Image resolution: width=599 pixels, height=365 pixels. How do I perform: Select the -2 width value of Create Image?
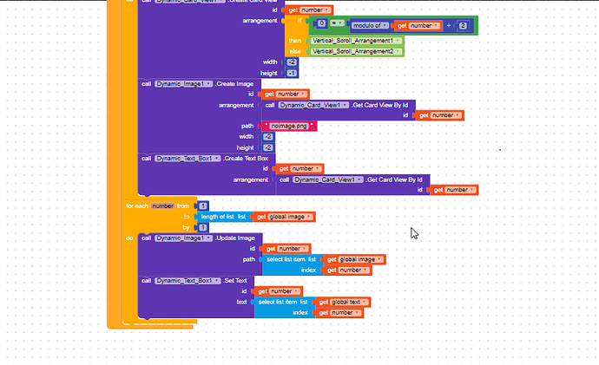(267, 136)
